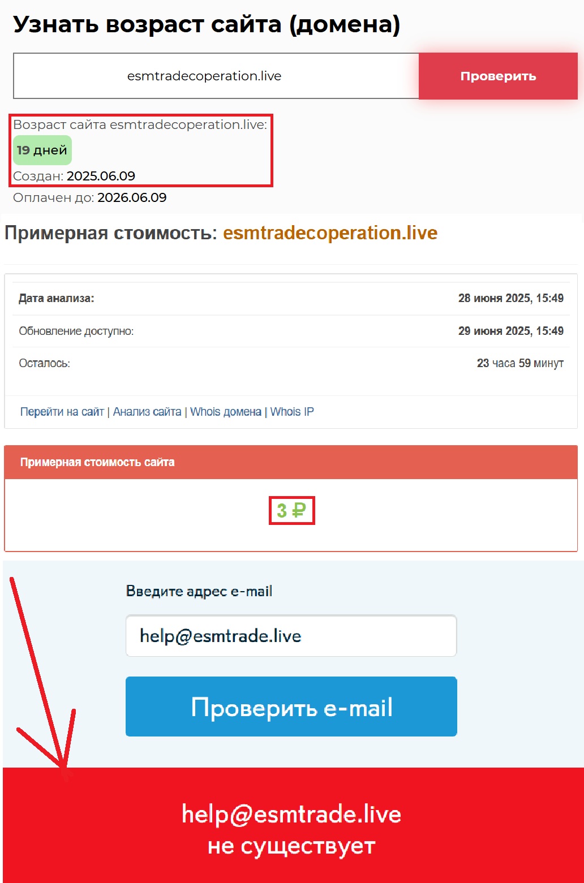
Task: Click the Осталось 23 часа 59 минут value
Action: (520, 363)
